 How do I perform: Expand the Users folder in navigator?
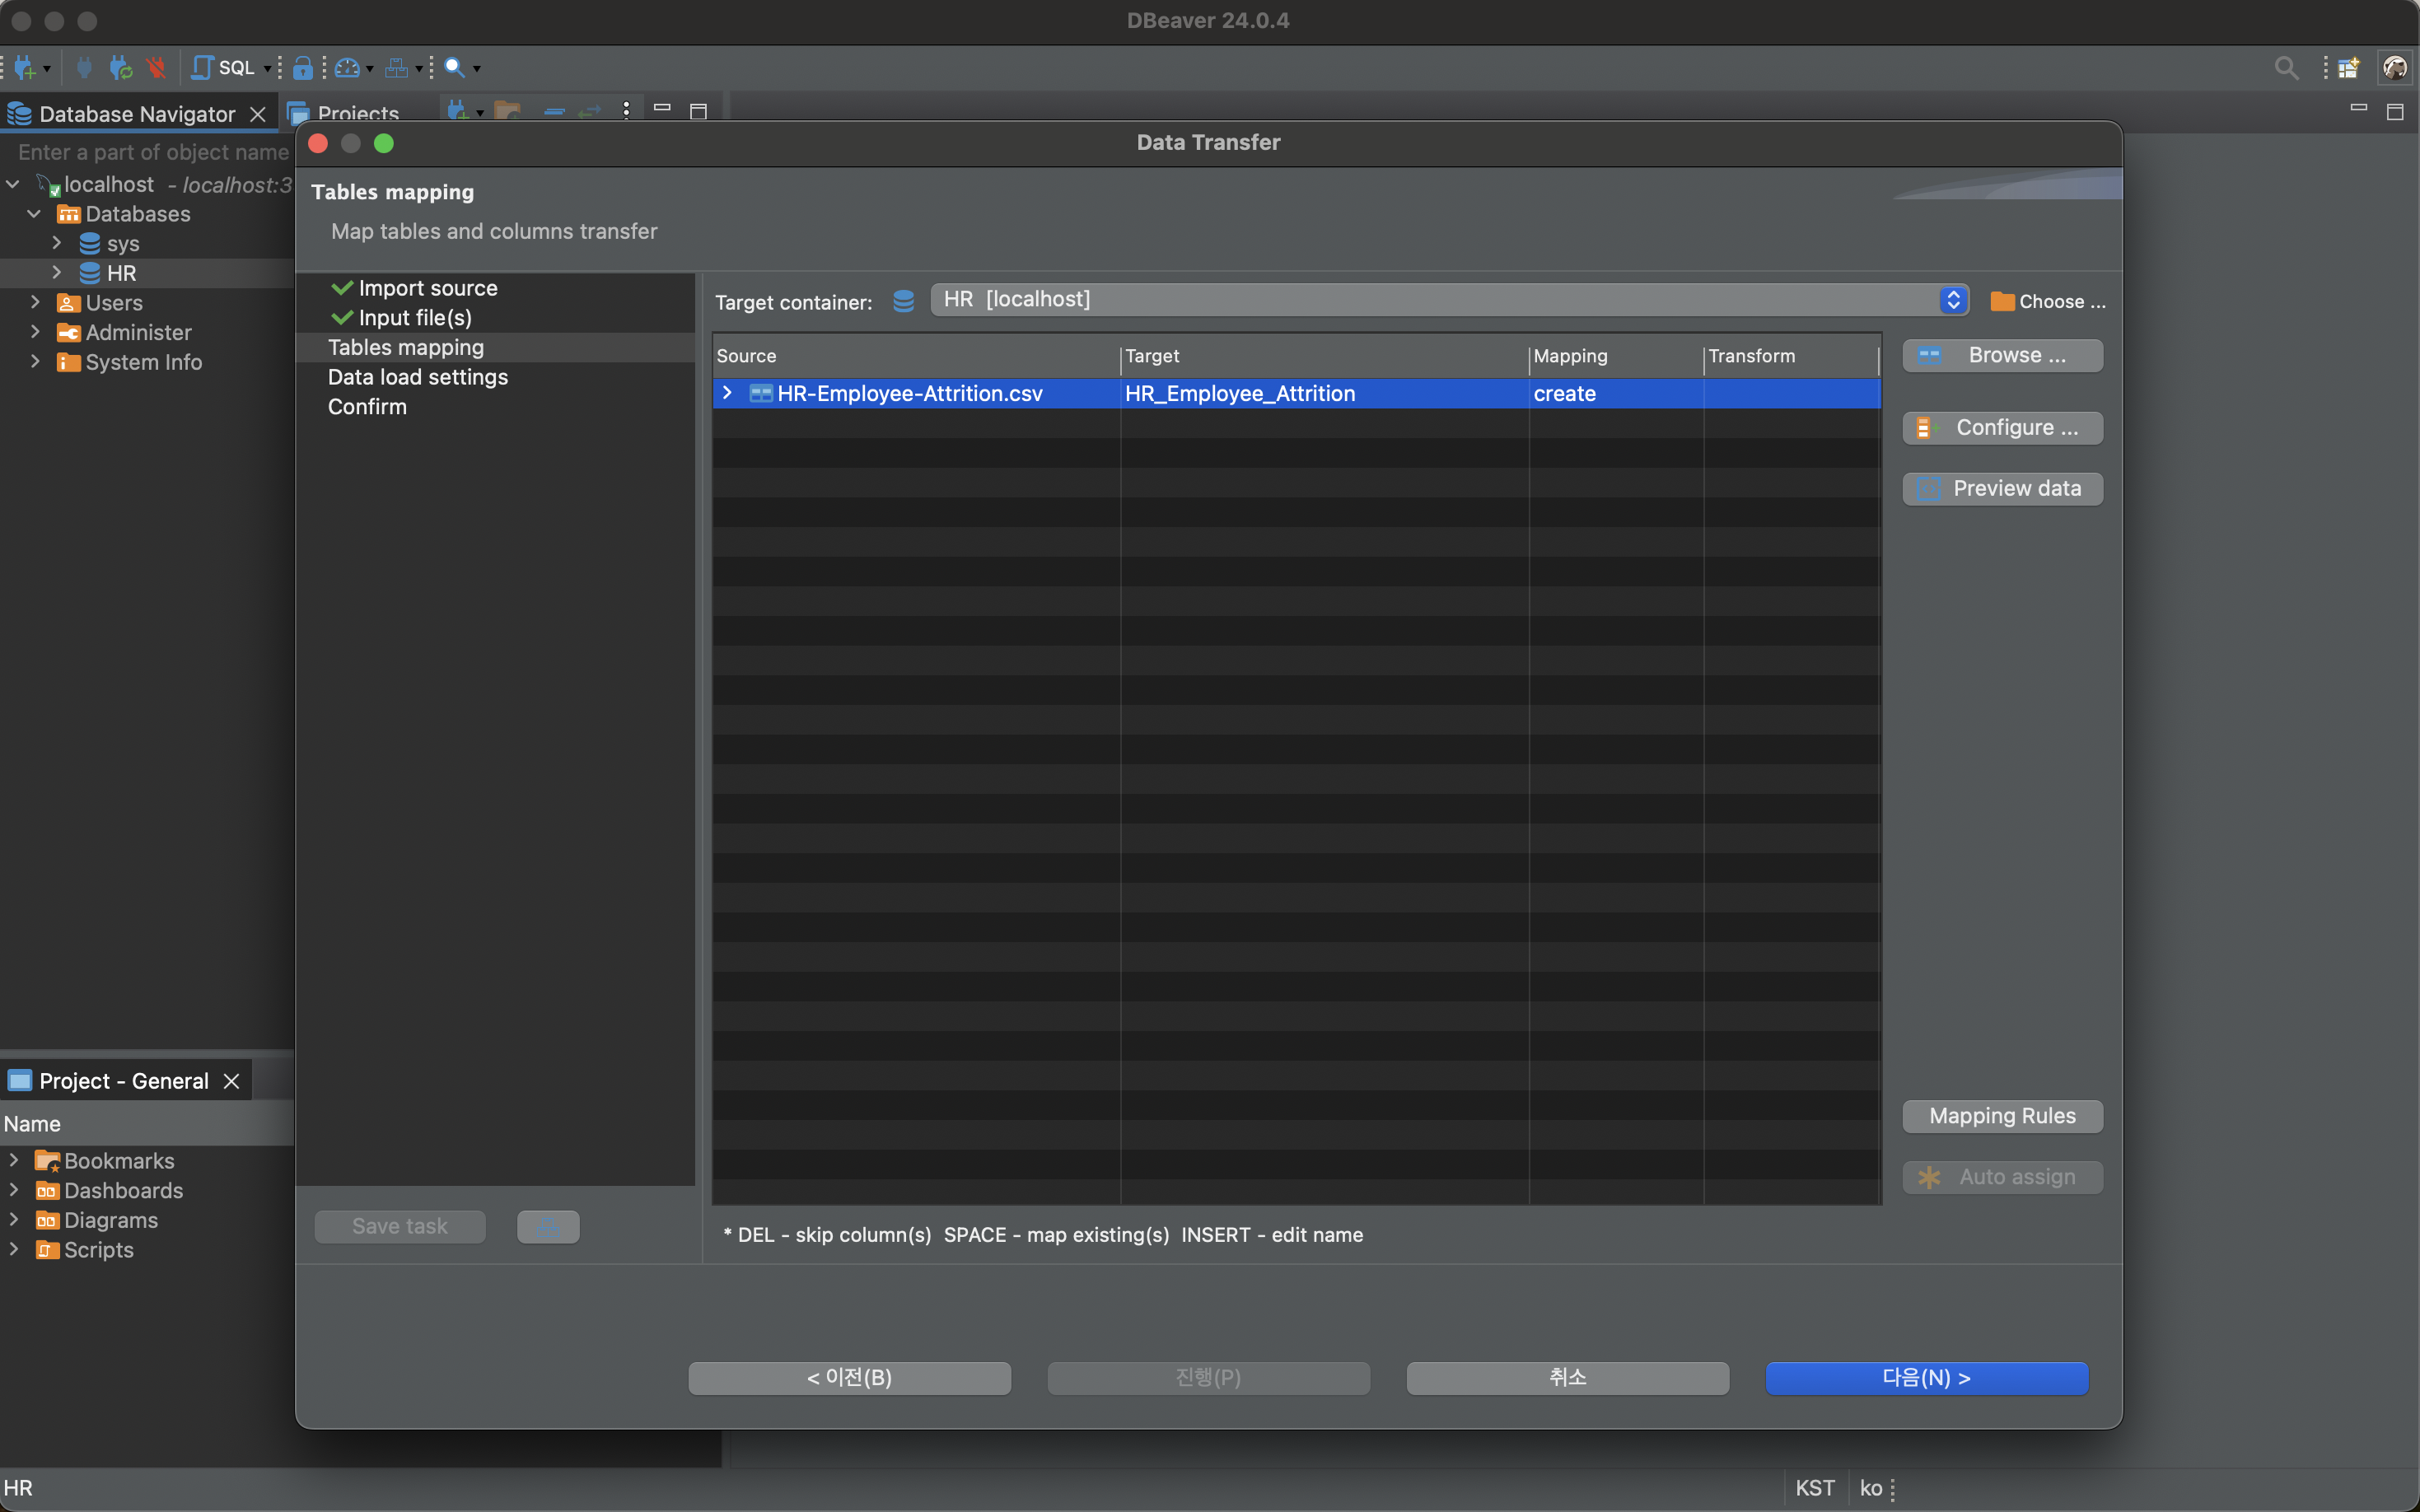(x=35, y=302)
